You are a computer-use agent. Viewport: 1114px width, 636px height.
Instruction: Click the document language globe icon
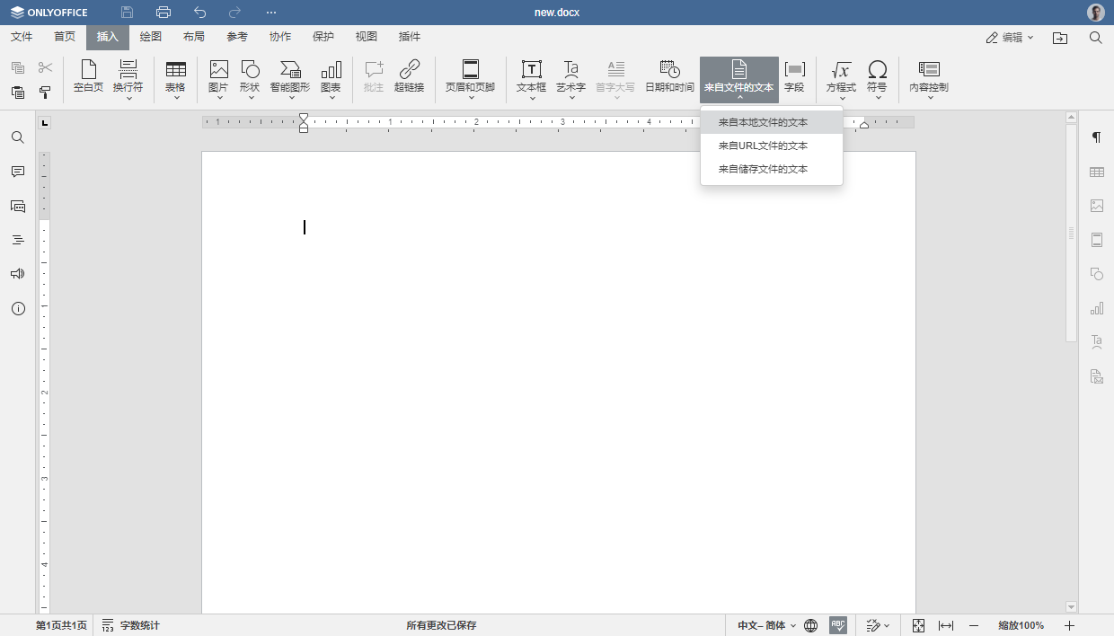[811, 625]
